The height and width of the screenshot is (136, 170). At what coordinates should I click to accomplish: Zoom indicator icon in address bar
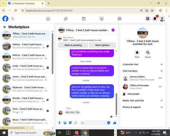click(141, 11)
